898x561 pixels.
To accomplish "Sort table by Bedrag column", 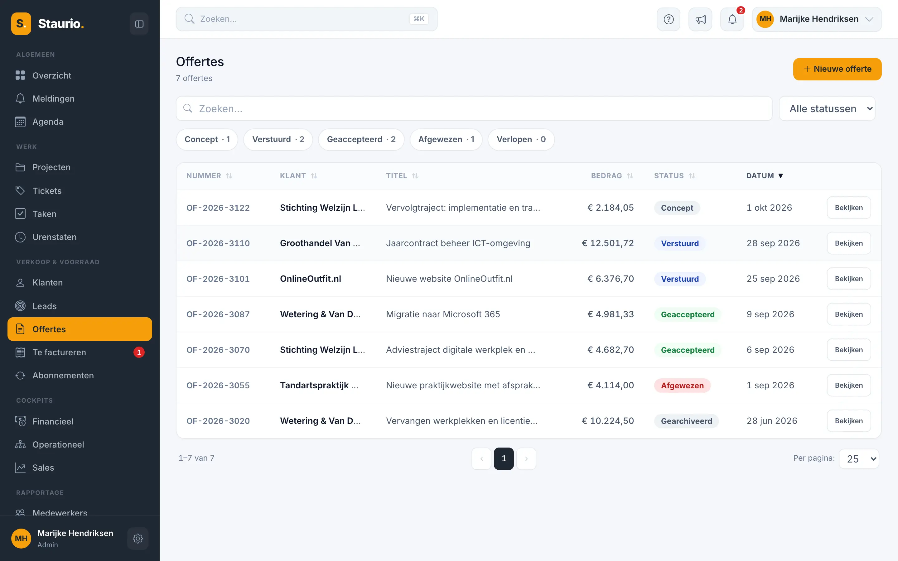I will click(612, 176).
